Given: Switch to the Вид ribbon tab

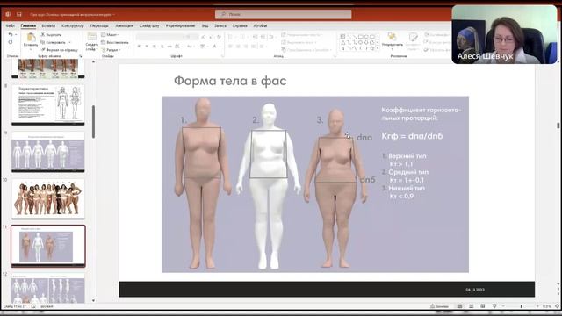Looking at the screenshot, I should pyautogui.click(x=205, y=25).
